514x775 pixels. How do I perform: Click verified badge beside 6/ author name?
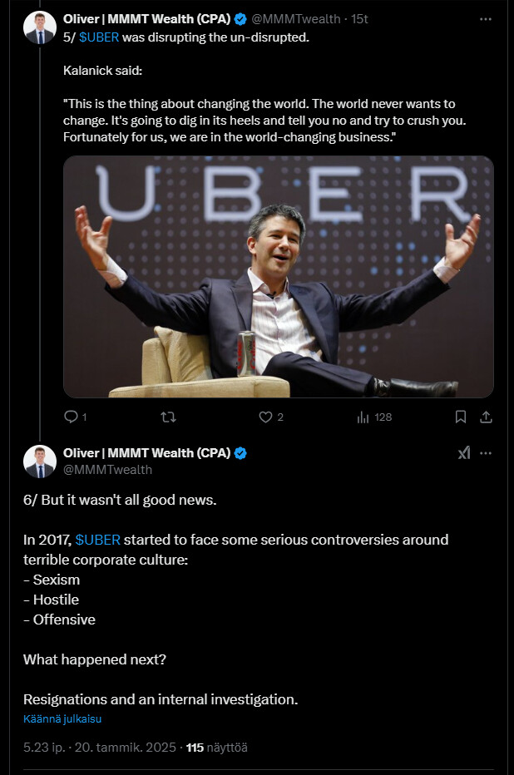[241, 453]
